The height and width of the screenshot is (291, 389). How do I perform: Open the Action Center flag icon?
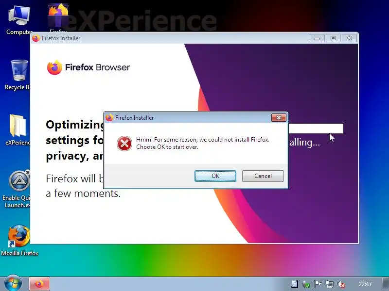(318, 284)
